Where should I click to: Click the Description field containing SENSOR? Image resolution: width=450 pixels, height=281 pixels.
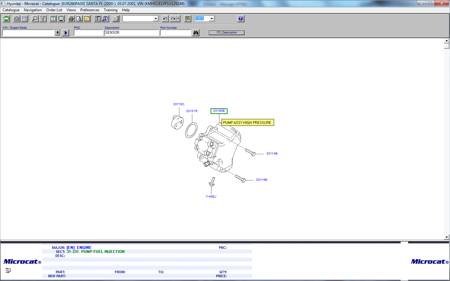tap(132, 33)
